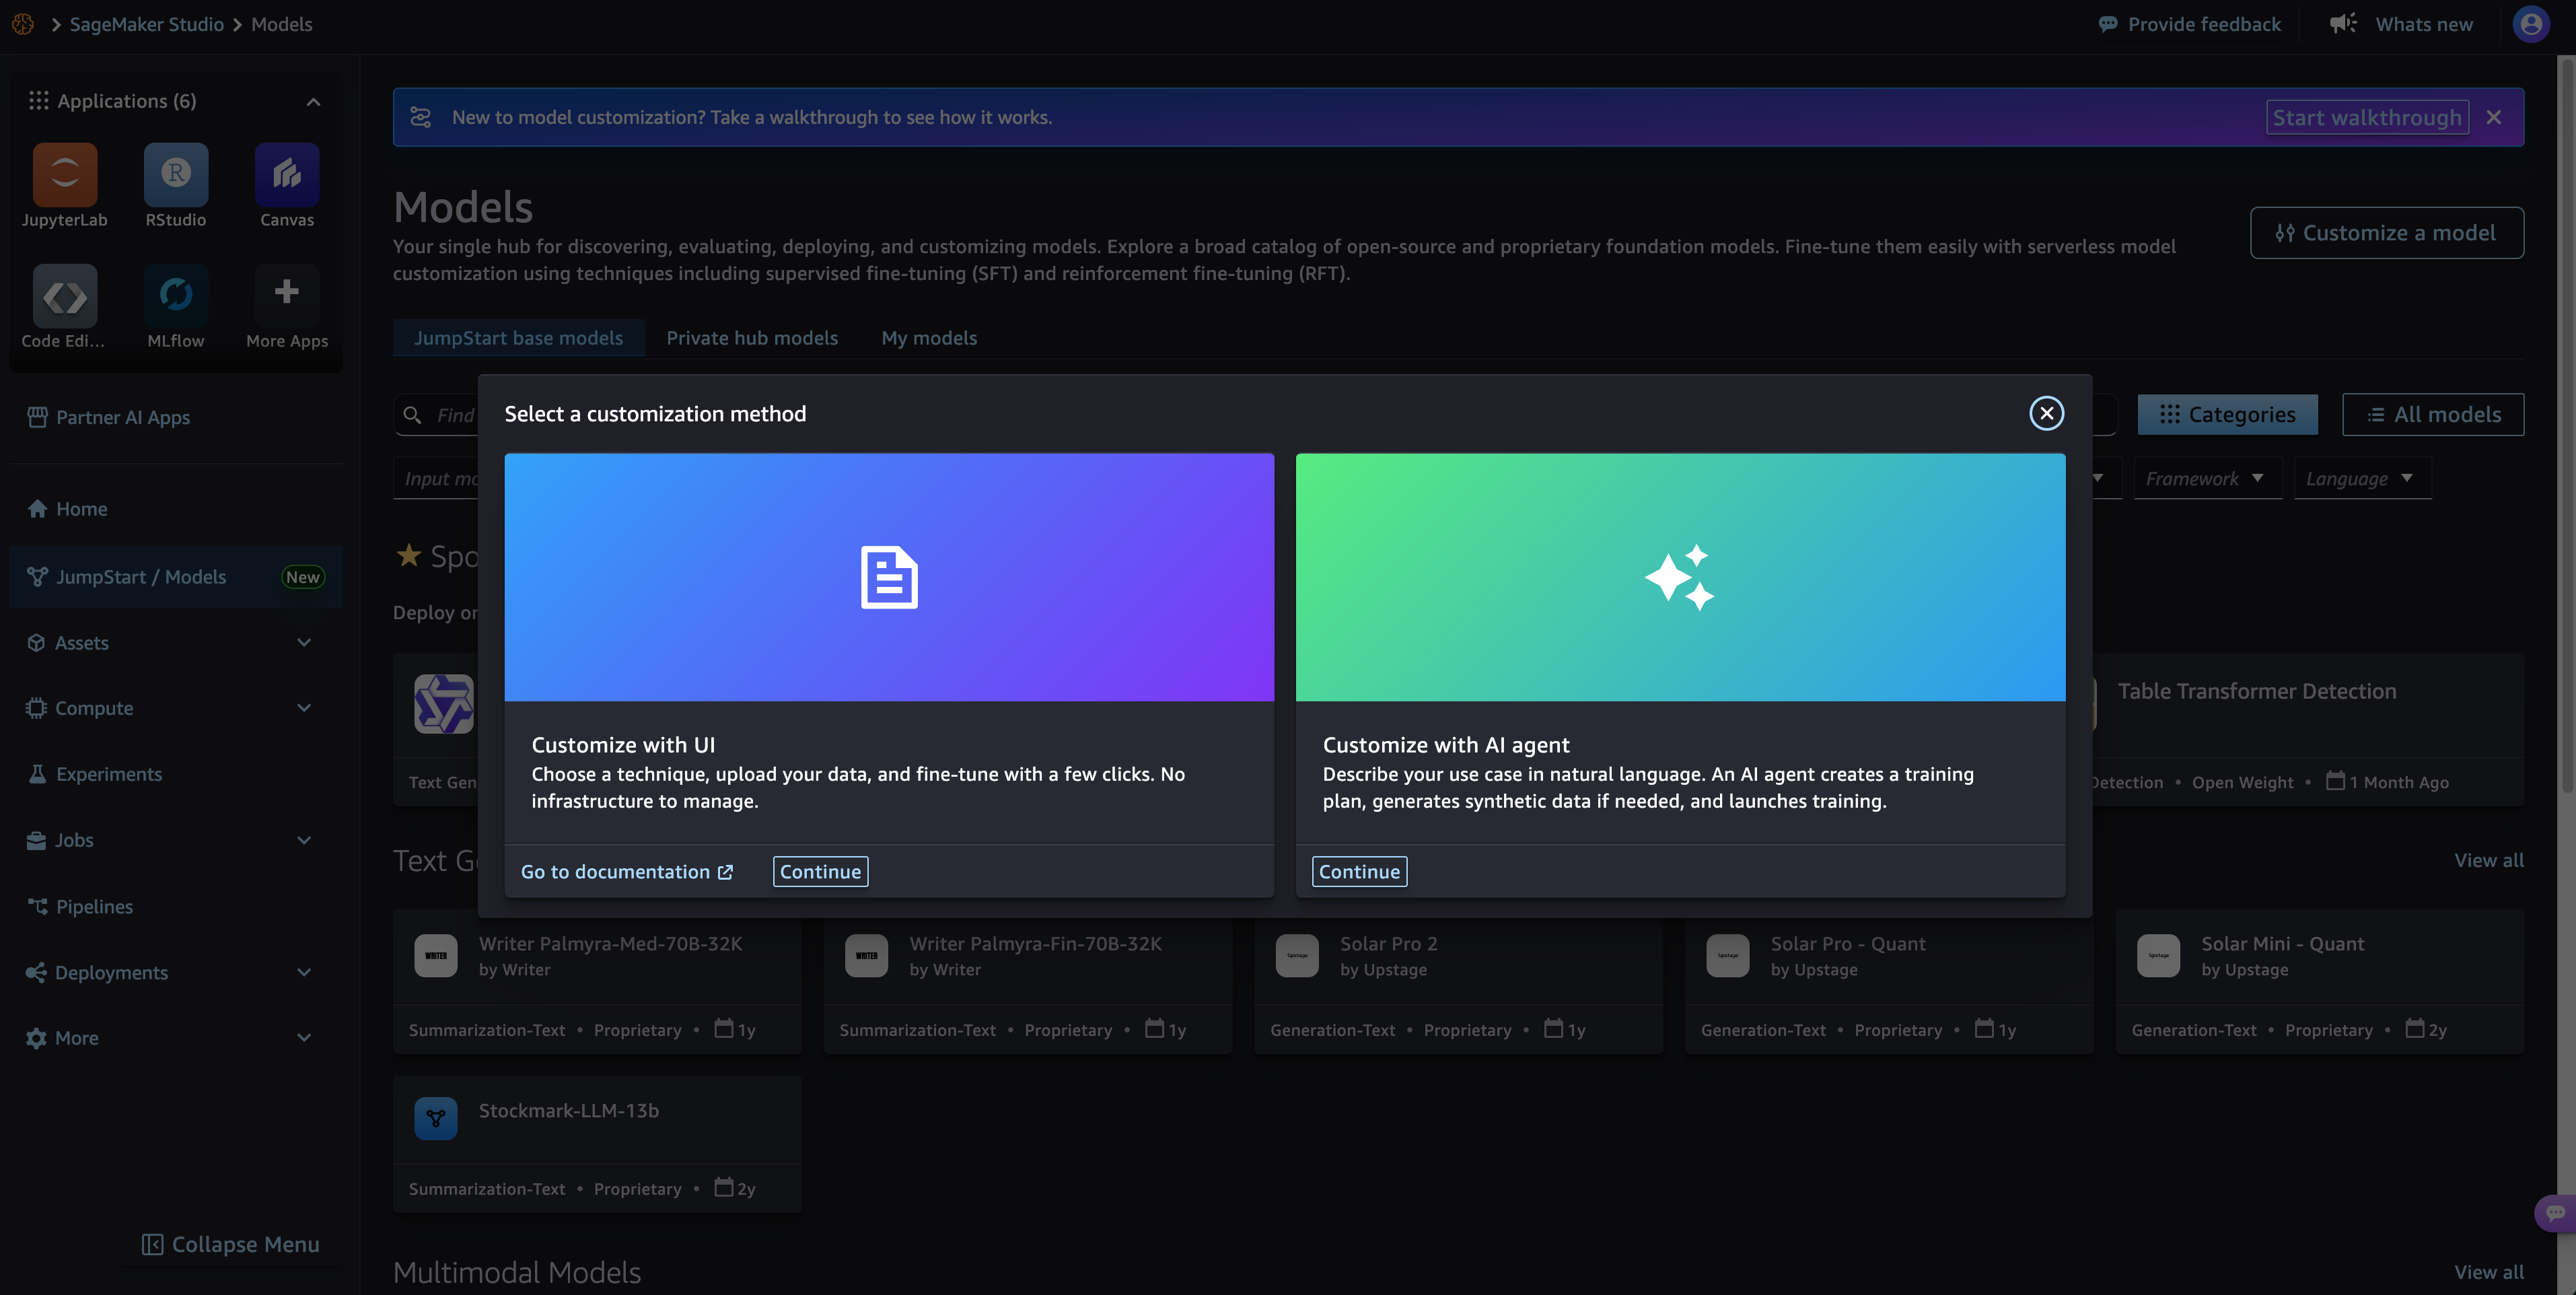Click the Applications grid icon

tap(38, 101)
